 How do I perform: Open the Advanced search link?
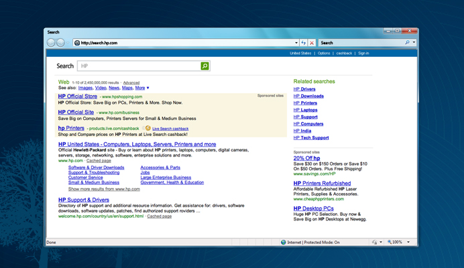131,83
